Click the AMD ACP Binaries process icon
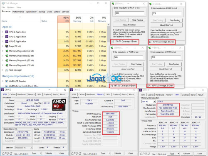This screenshot has width=208, height=156. tap(7, 81)
